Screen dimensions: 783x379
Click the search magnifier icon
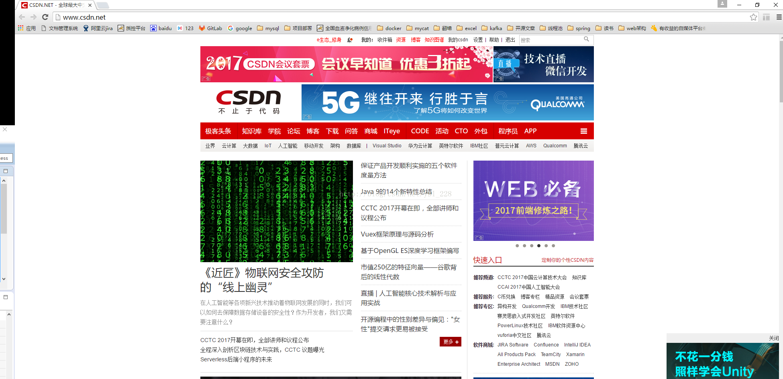coord(586,39)
